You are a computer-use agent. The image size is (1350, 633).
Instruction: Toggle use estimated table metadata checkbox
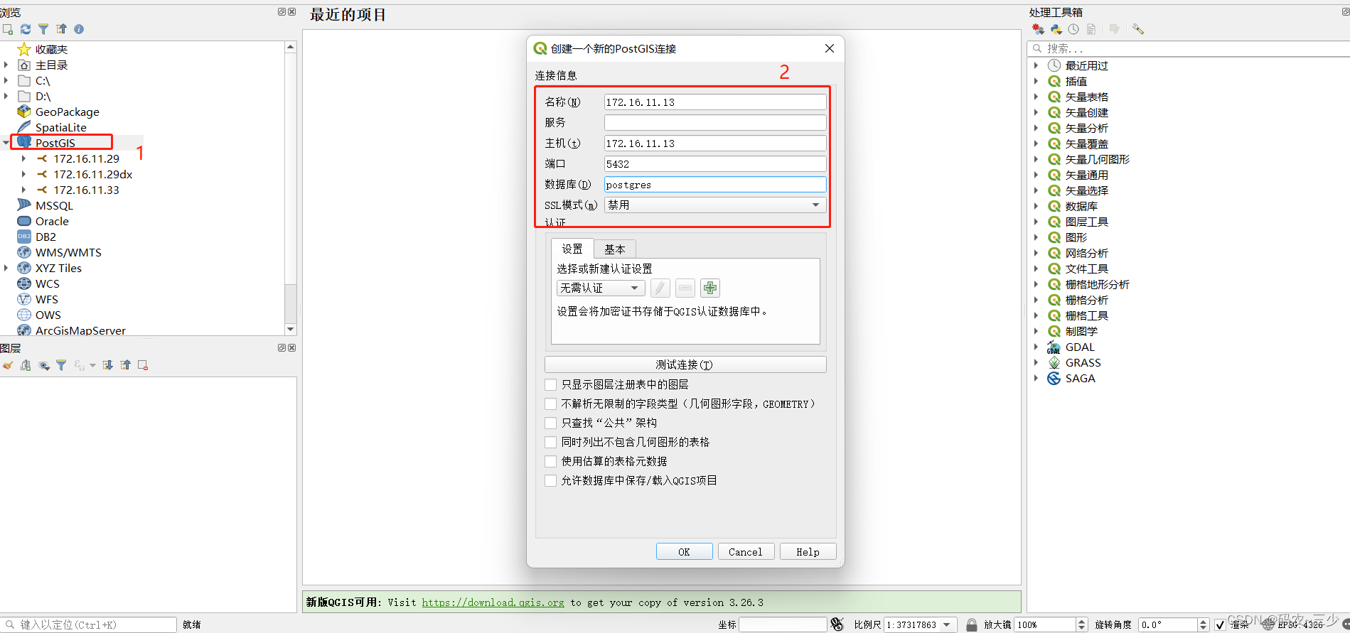coord(550,461)
